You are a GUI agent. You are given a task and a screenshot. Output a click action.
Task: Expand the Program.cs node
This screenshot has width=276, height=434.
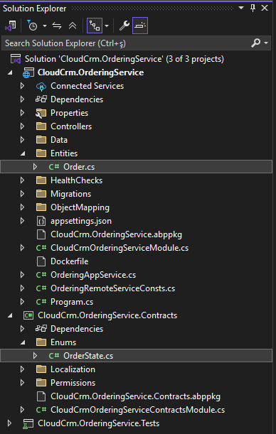23,302
